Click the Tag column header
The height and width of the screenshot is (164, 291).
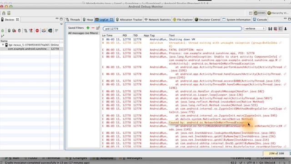pos(152,36)
